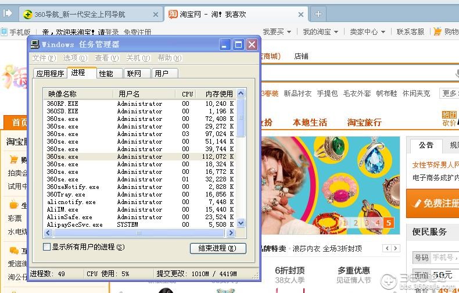Click the browser sidebar toggle arrow icon

[x=8, y=13]
